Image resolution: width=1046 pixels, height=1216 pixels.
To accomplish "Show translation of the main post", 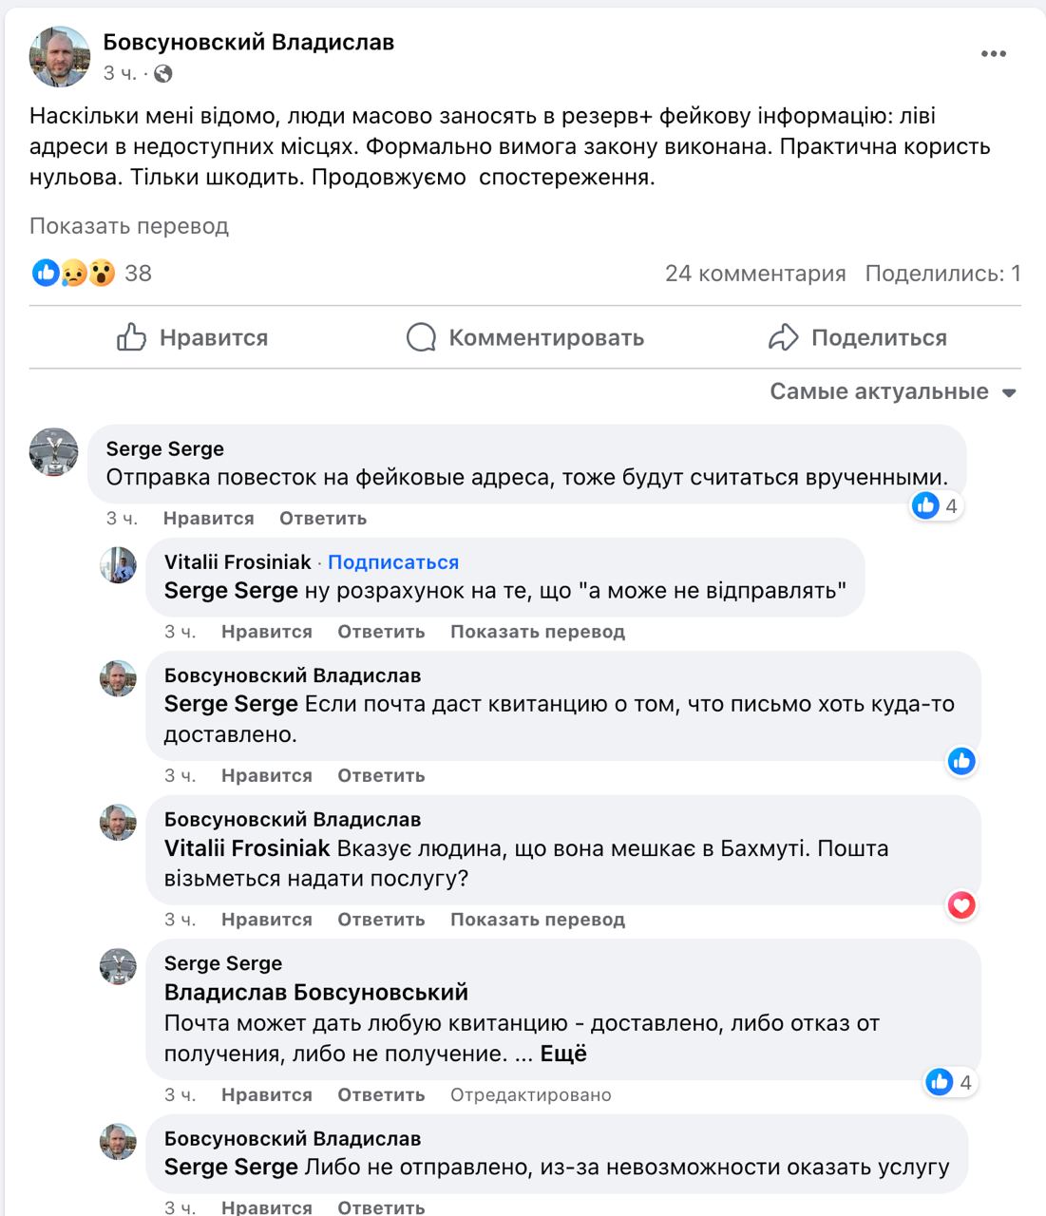I will click(129, 226).
